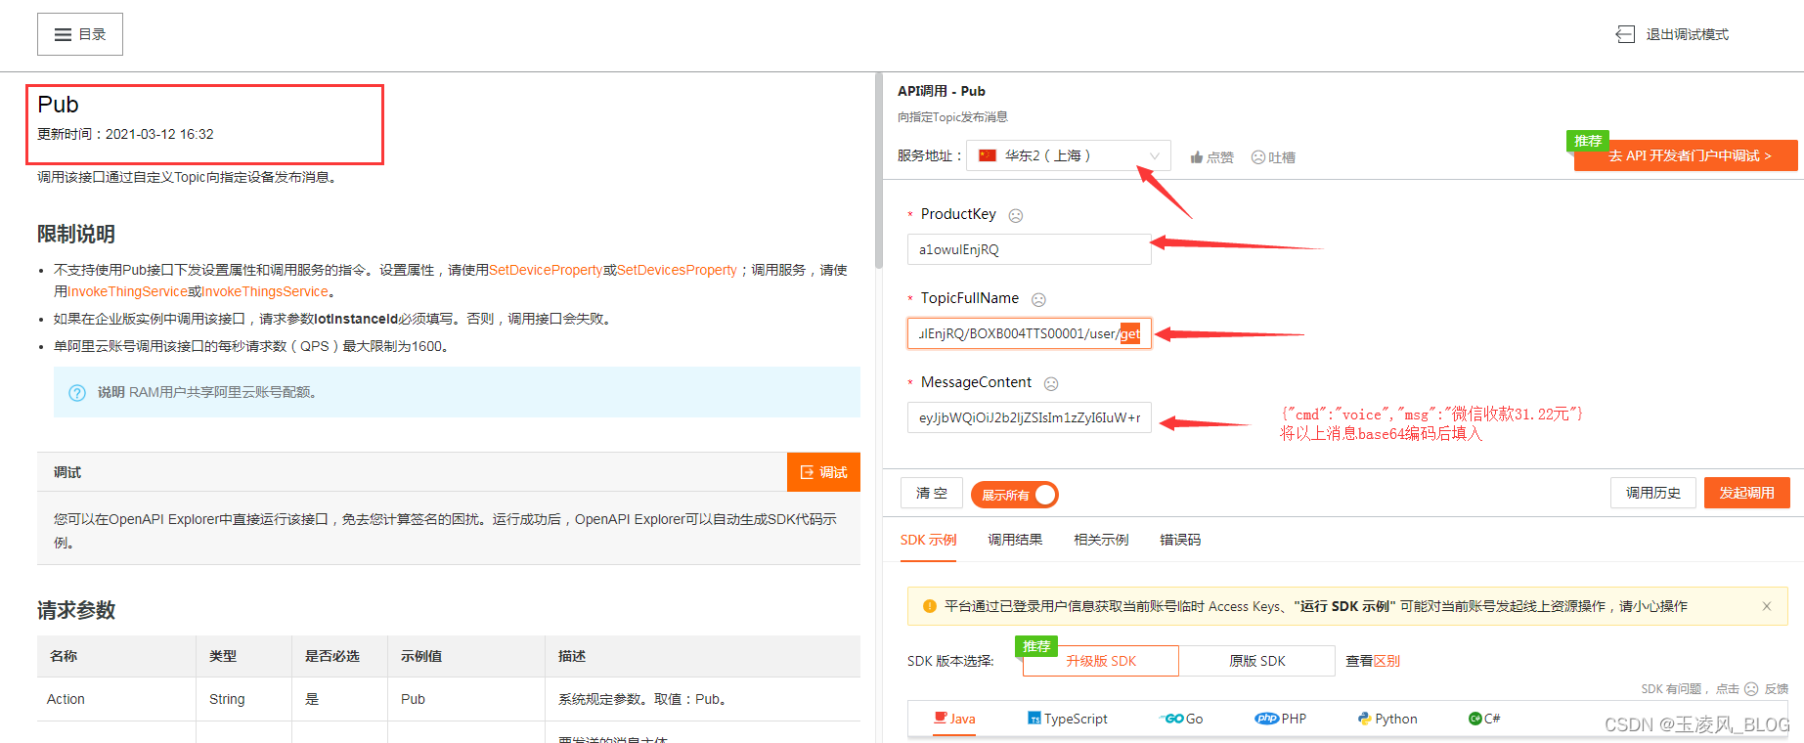Toggle the 展示所有 switch
The width and height of the screenshot is (1804, 743).
pyautogui.click(x=1015, y=495)
